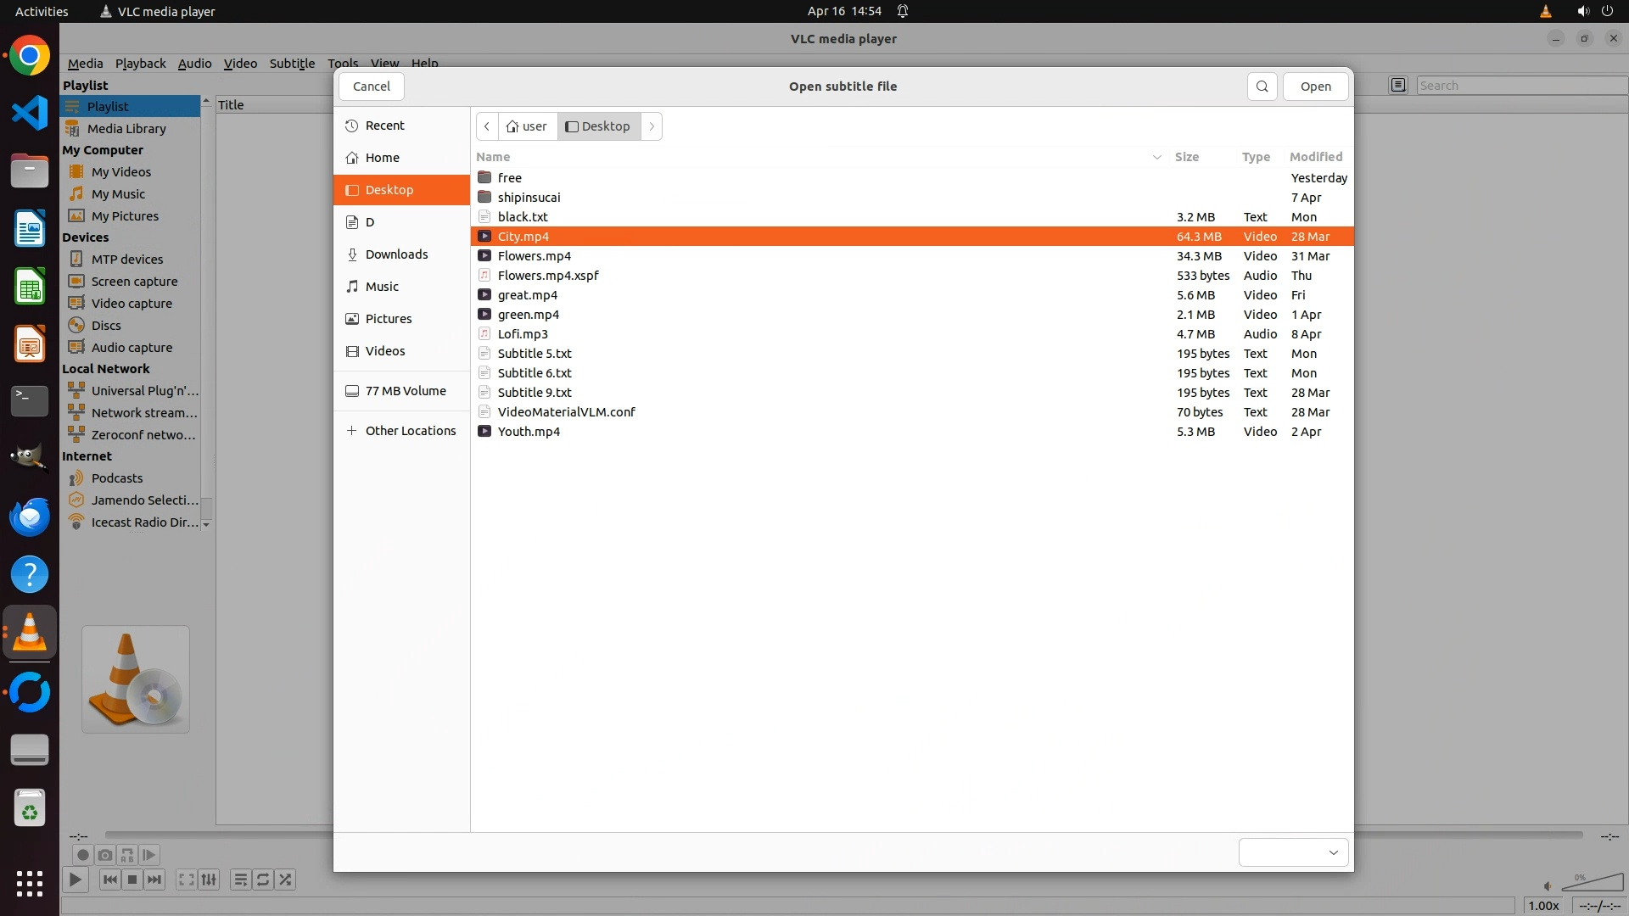Open extended settings equalizer icon

(x=209, y=880)
